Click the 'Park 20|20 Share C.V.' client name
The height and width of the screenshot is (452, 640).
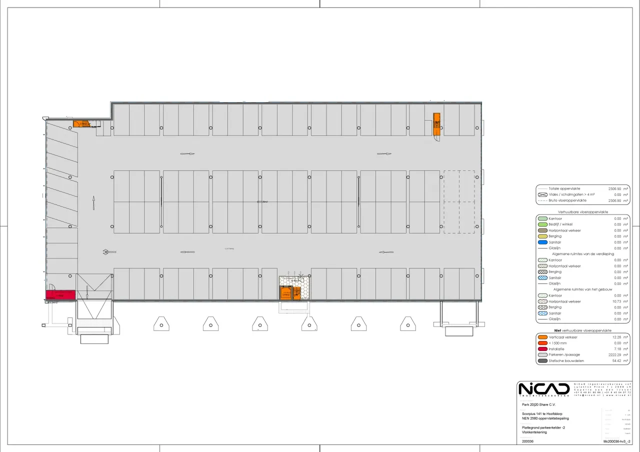click(538, 404)
